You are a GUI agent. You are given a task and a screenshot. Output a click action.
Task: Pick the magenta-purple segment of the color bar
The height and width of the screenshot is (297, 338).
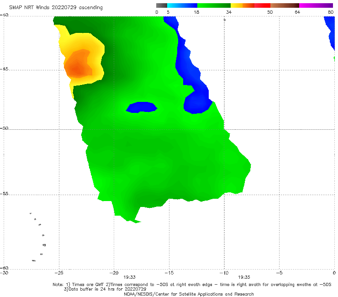tap(316, 5)
